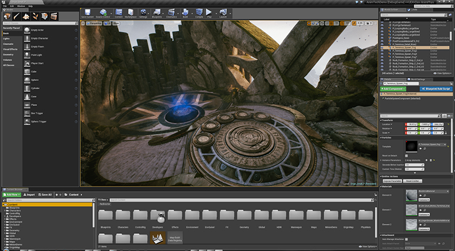455x251 pixels.
Task: Place the Point Light actor icon
Action: [27, 54]
